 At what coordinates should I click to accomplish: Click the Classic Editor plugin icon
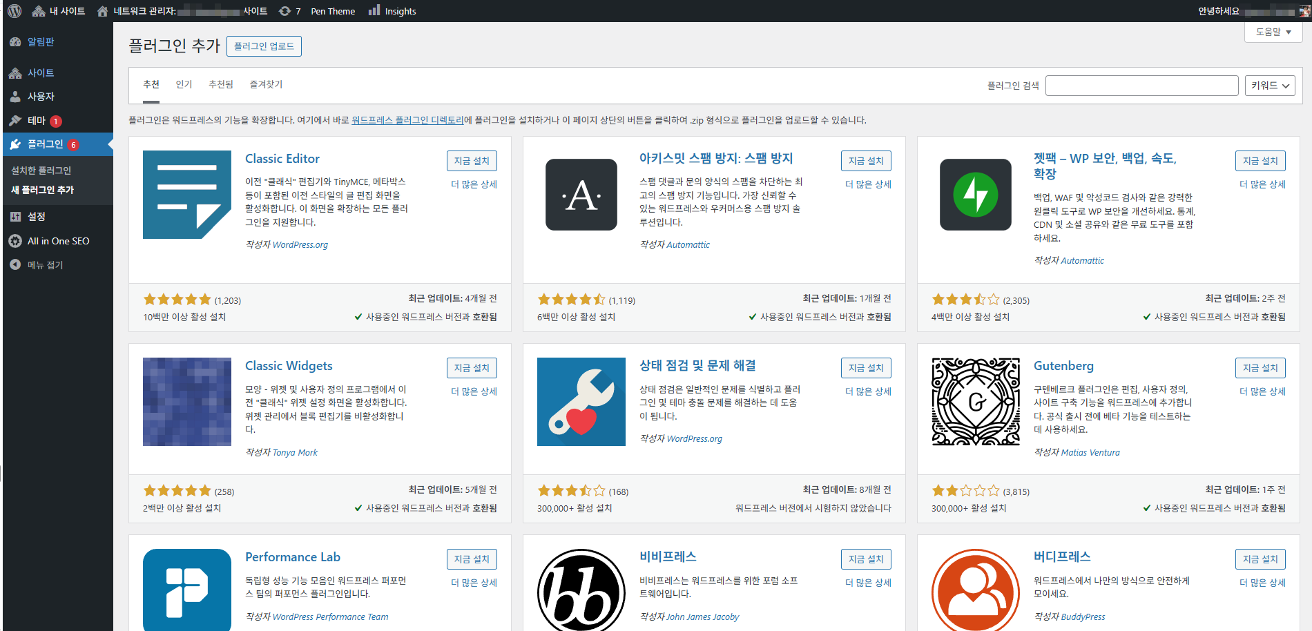tap(187, 195)
